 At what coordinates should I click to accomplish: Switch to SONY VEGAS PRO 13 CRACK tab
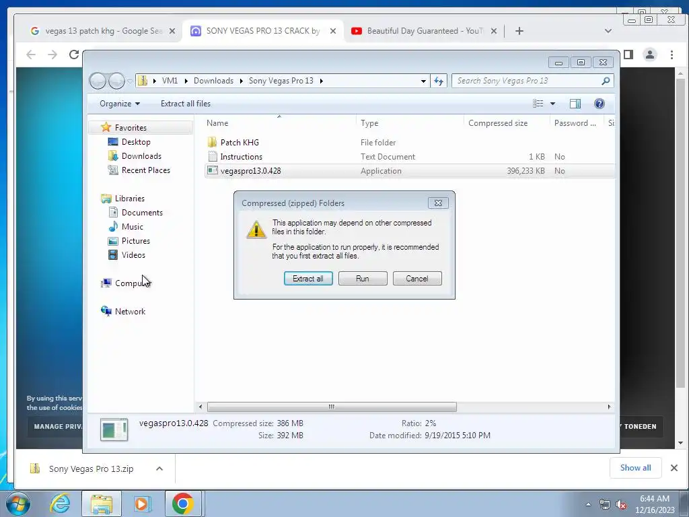coord(263,31)
